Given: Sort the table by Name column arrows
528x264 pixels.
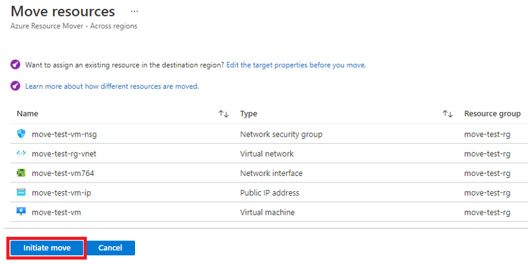Looking at the screenshot, I should click(224, 114).
